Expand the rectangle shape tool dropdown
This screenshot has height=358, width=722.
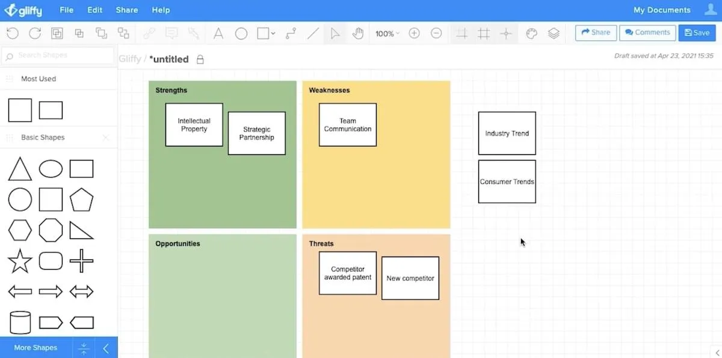pyautogui.click(x=273, y=34)
